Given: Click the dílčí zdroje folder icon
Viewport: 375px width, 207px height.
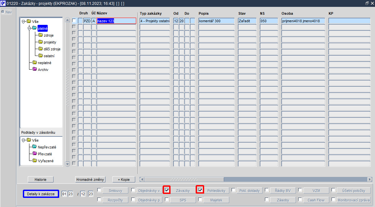Looking at the screenshot, I should coord(41,49).
